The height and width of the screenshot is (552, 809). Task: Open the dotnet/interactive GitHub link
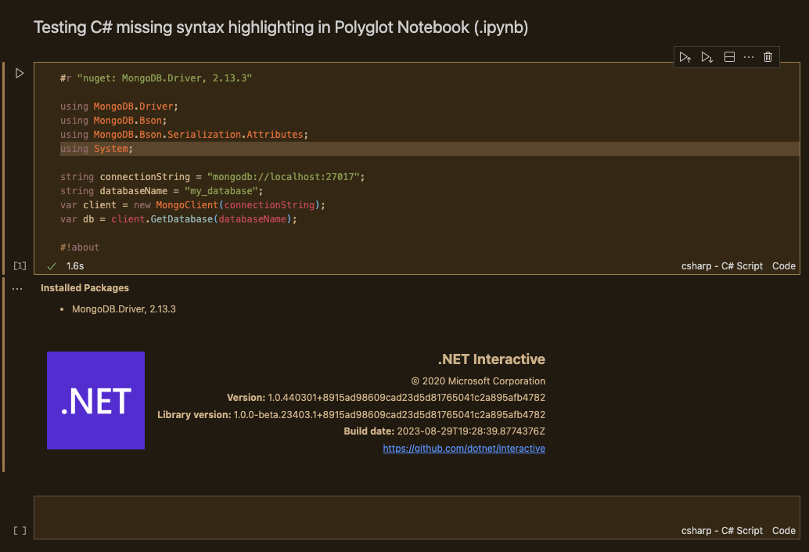tap(463, 448)
